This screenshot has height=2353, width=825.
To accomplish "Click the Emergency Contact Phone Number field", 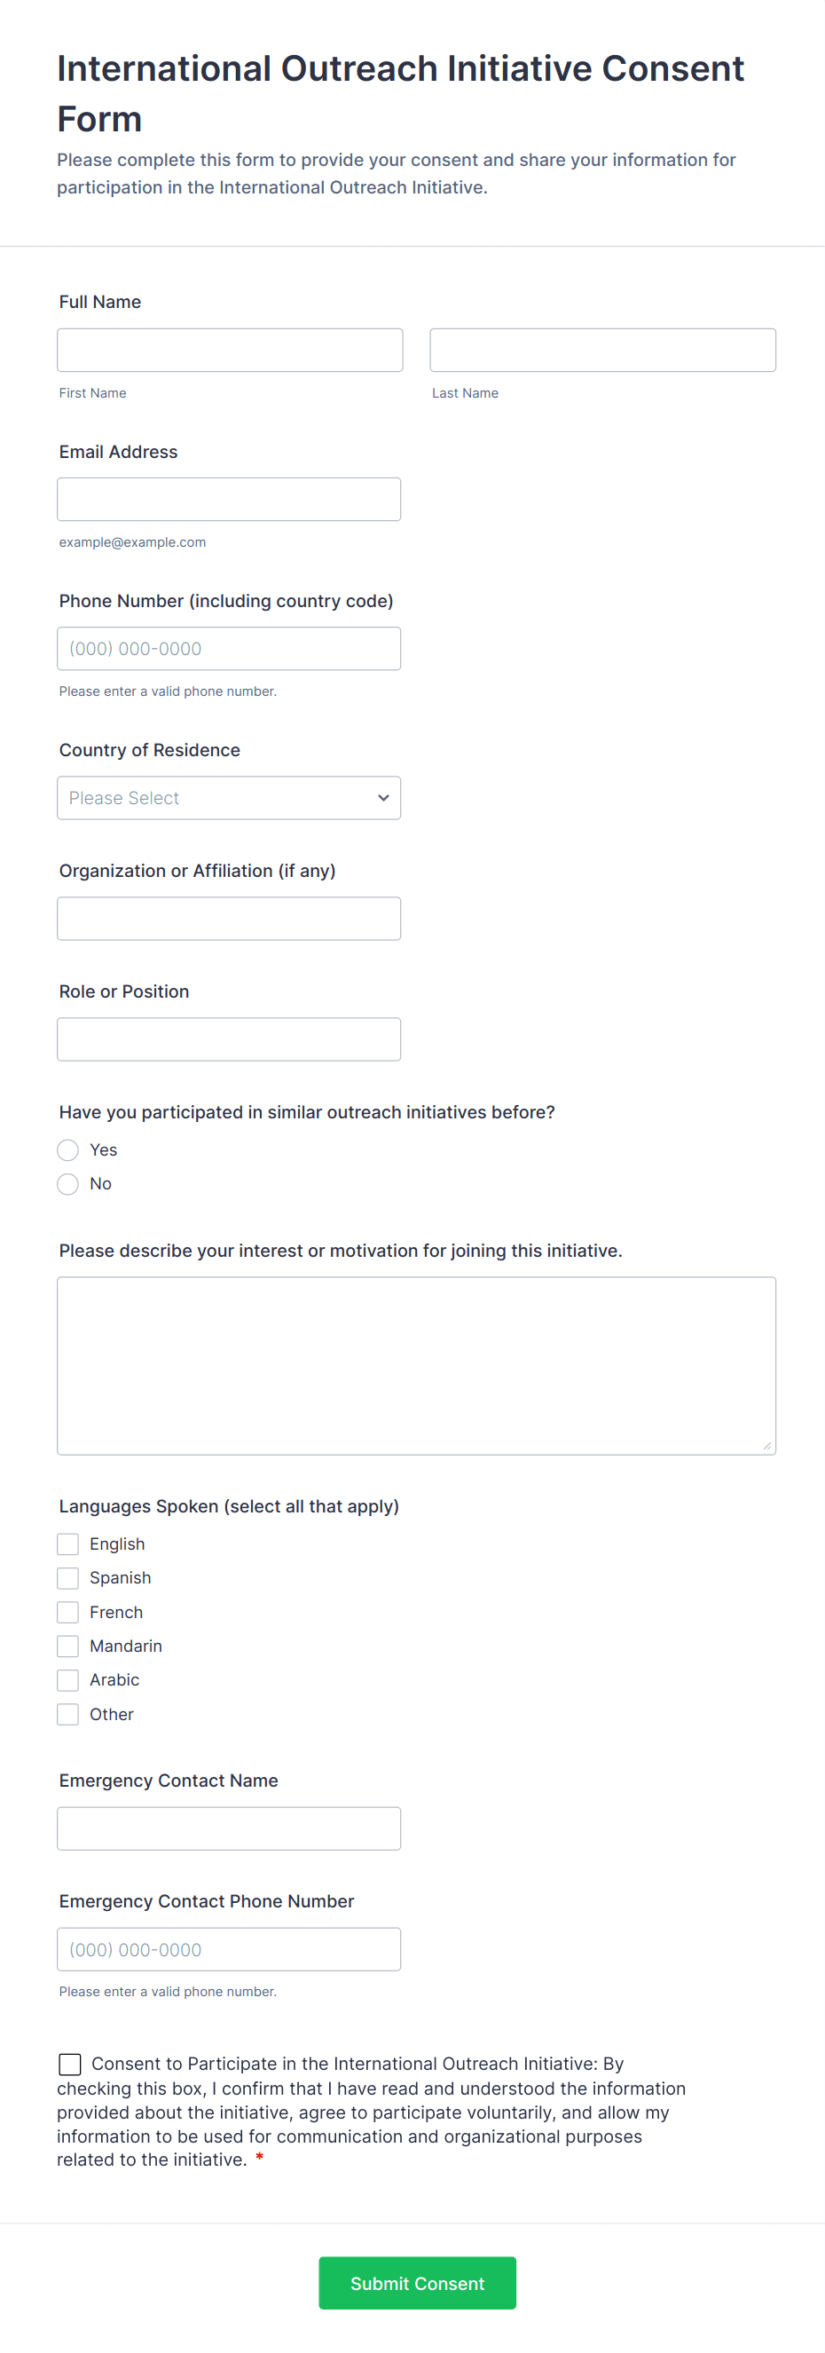I will (x=228, y=1949).
